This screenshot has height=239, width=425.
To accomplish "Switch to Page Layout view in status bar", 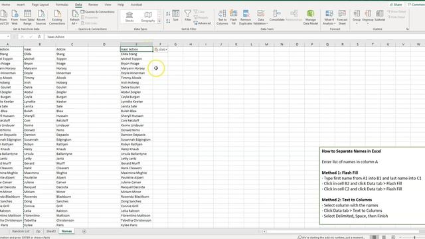I will (384, 238).
